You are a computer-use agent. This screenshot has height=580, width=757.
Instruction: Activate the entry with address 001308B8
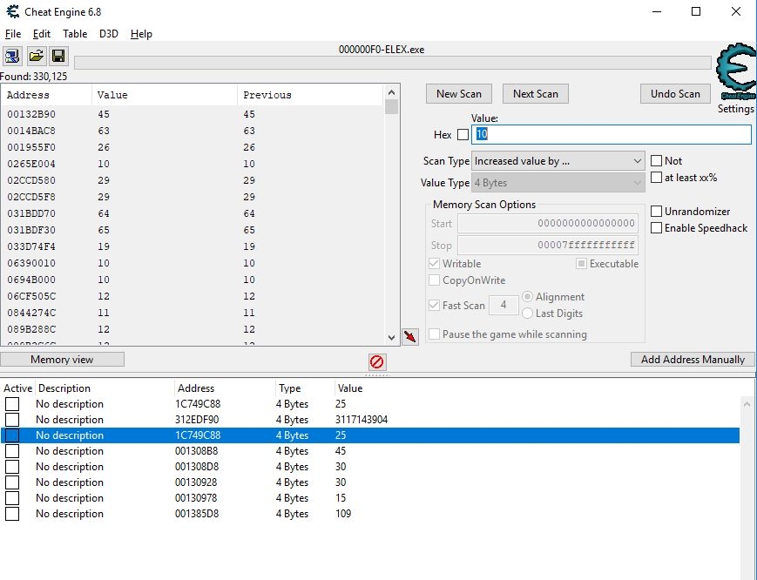coord(12,451)
